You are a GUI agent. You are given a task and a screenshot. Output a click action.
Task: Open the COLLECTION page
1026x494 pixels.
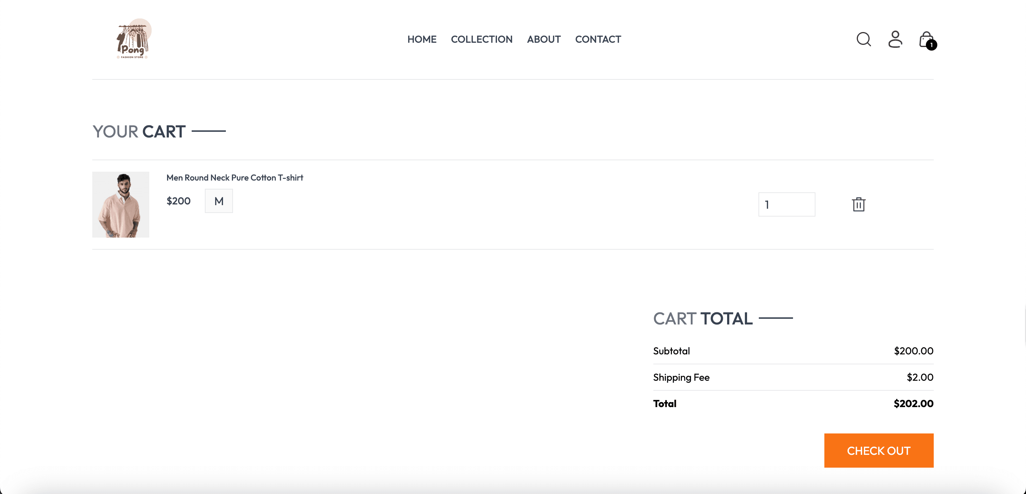click(482, 39)
